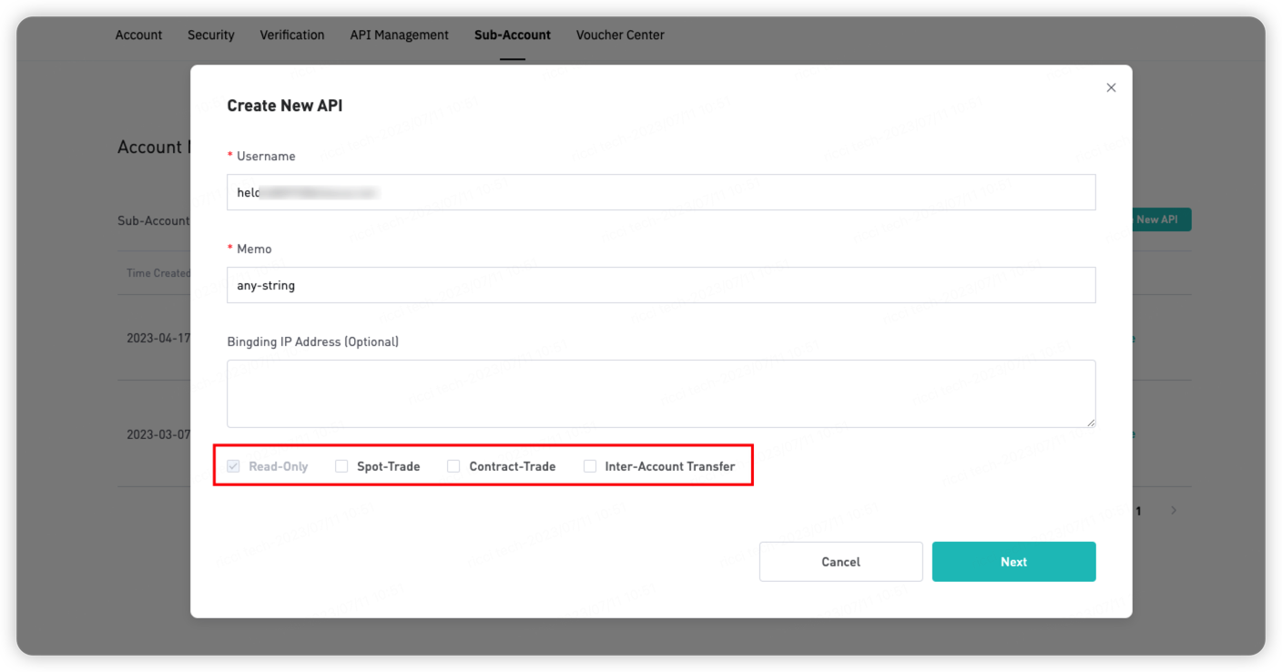Select page 1 in the pagination
This screenshot has width=1282, height=672.
pos(1138,511)
